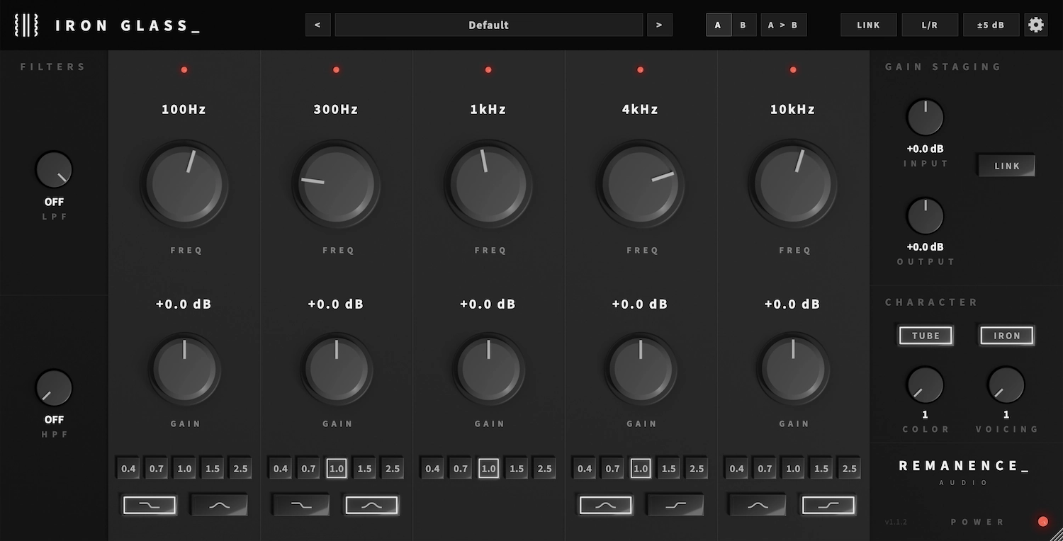Select bell shape on 4kHz band

click(x=606, y=505)
